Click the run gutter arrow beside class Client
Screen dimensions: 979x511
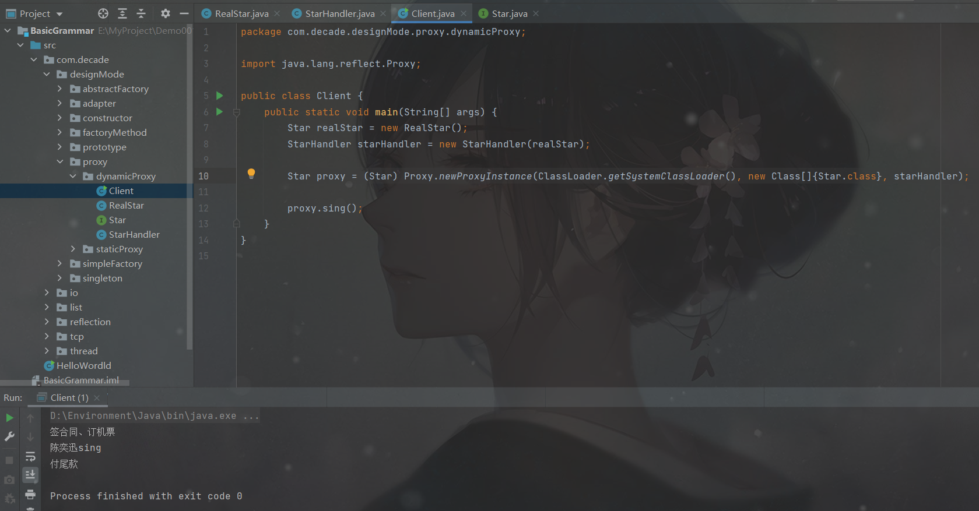point(220,96)
